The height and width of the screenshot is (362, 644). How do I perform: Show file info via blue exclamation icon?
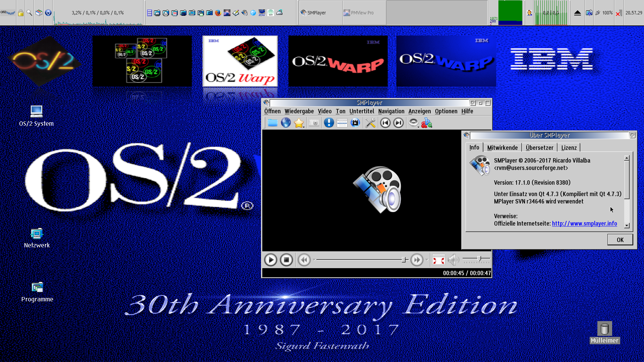(x=329, y=123)
